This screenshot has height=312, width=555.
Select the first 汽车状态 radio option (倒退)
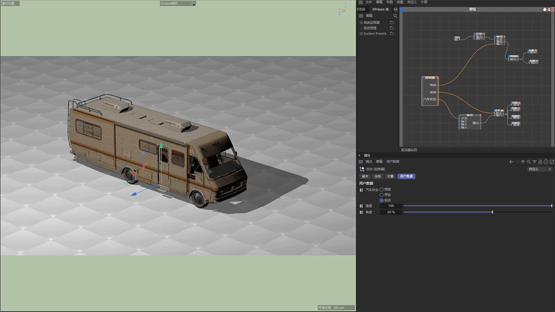(x=382, y=189)
